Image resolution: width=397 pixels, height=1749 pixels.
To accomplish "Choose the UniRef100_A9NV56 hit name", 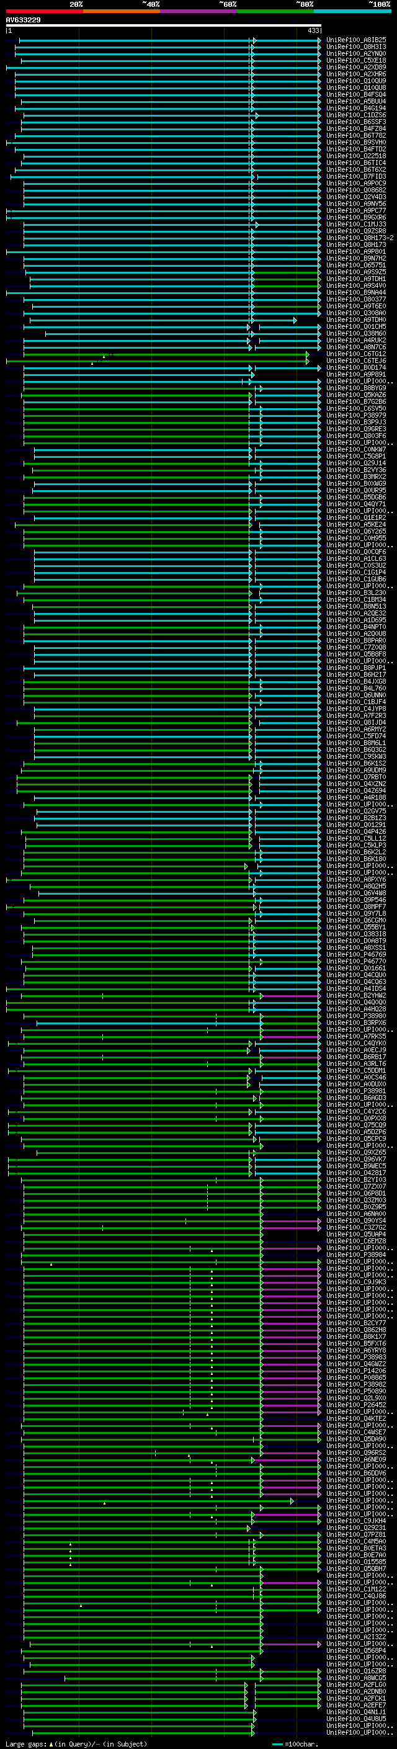I will point(356,204).
